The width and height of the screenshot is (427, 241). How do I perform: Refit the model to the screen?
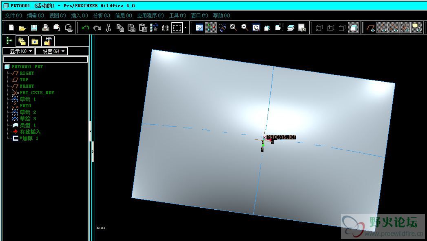click(256, 28)
